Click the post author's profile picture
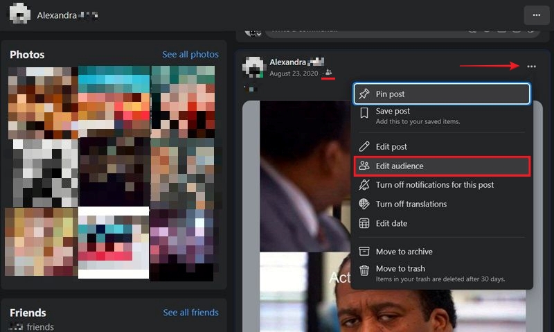Viewport: 554px width, 332px height. coord(253,67)
